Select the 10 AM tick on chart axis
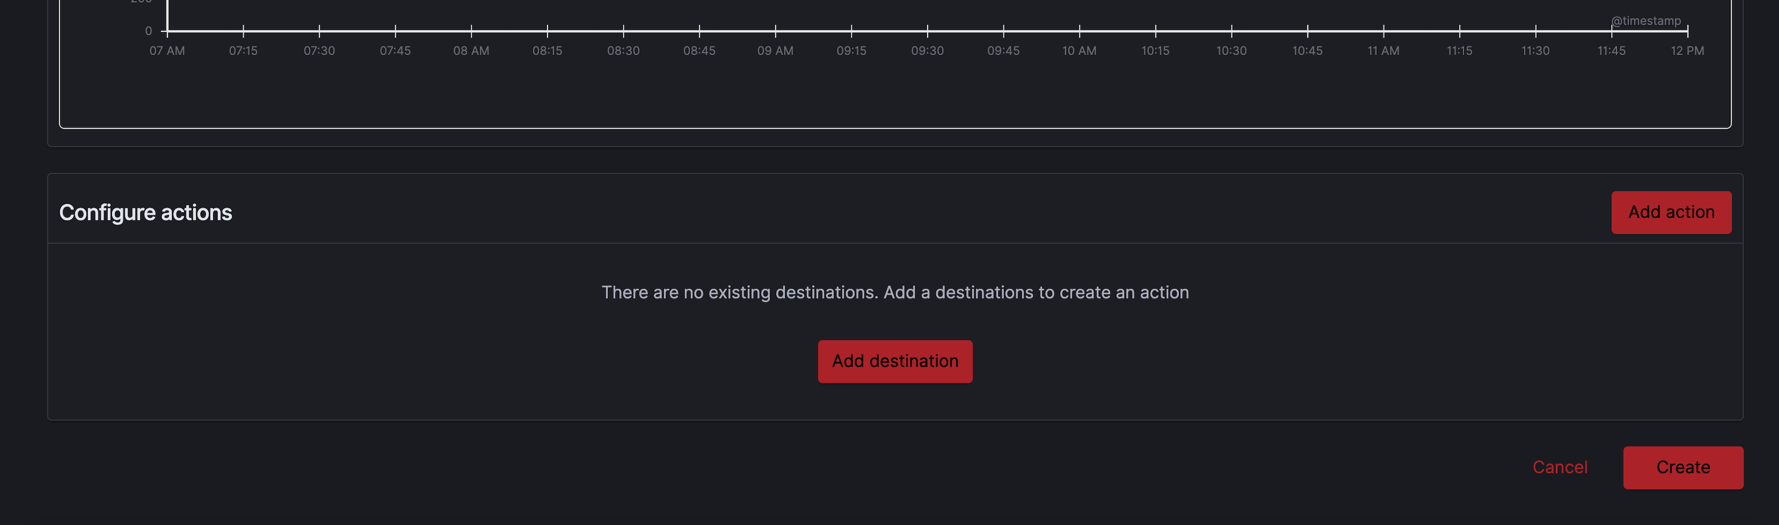The height and width of the screenshot is (525, 1779). coord(1079,50)
